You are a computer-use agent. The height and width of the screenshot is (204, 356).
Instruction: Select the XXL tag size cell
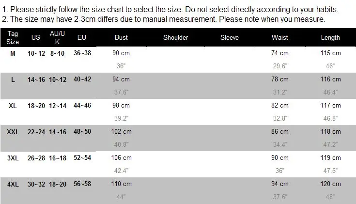[x=13, y=132]
